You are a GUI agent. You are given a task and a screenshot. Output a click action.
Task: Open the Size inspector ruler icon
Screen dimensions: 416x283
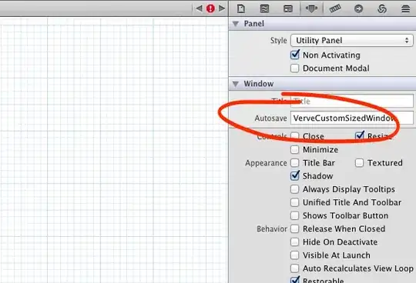[x=335, y=8]
